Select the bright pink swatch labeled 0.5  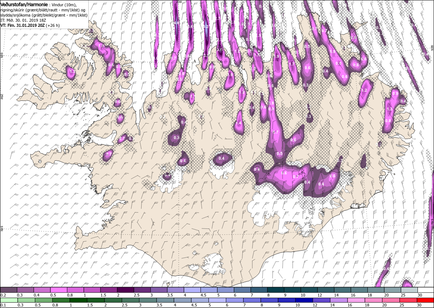click(59, 290)
